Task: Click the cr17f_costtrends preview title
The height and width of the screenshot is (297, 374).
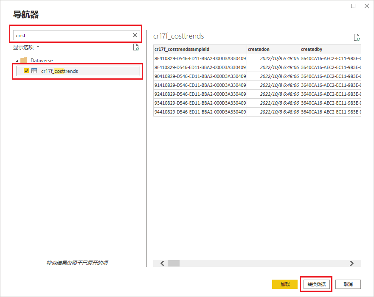Action: pos(178,36)
